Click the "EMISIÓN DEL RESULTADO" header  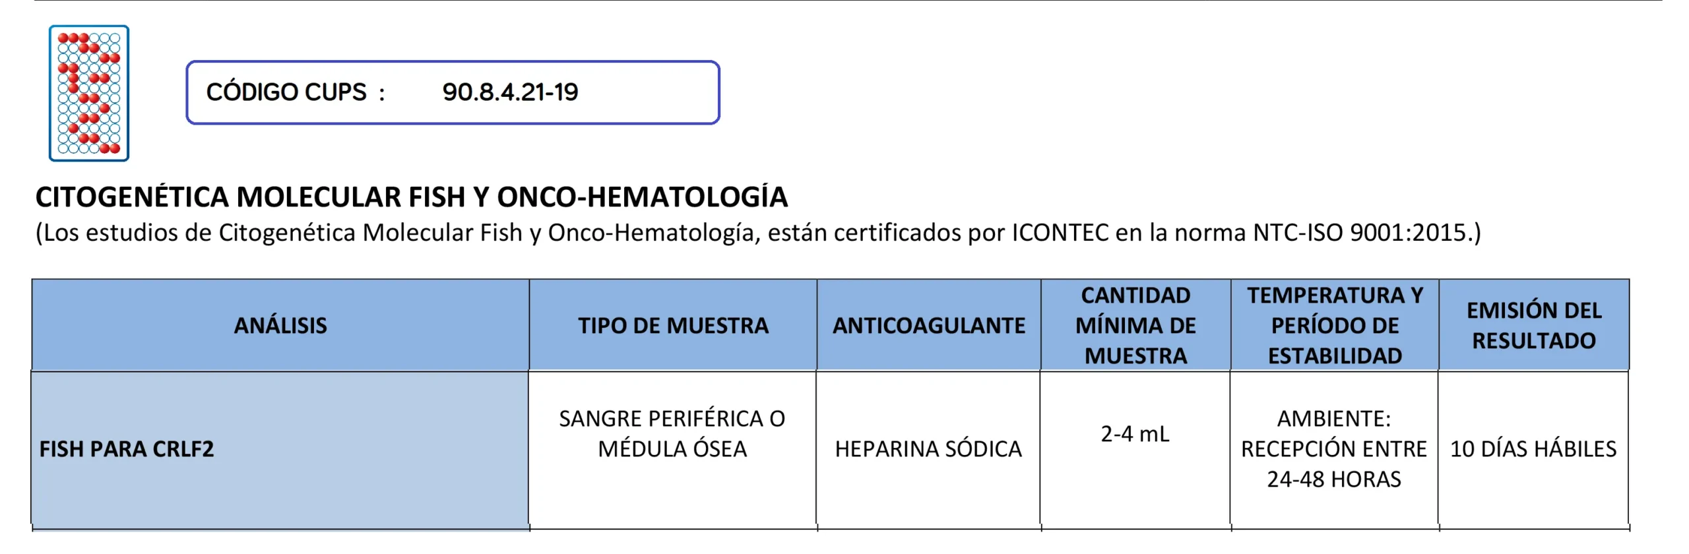[1534, 325]
